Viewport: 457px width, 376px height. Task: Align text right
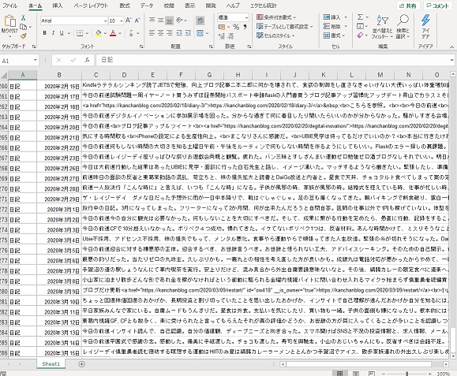pyautogui.click(x=170, y=33)
